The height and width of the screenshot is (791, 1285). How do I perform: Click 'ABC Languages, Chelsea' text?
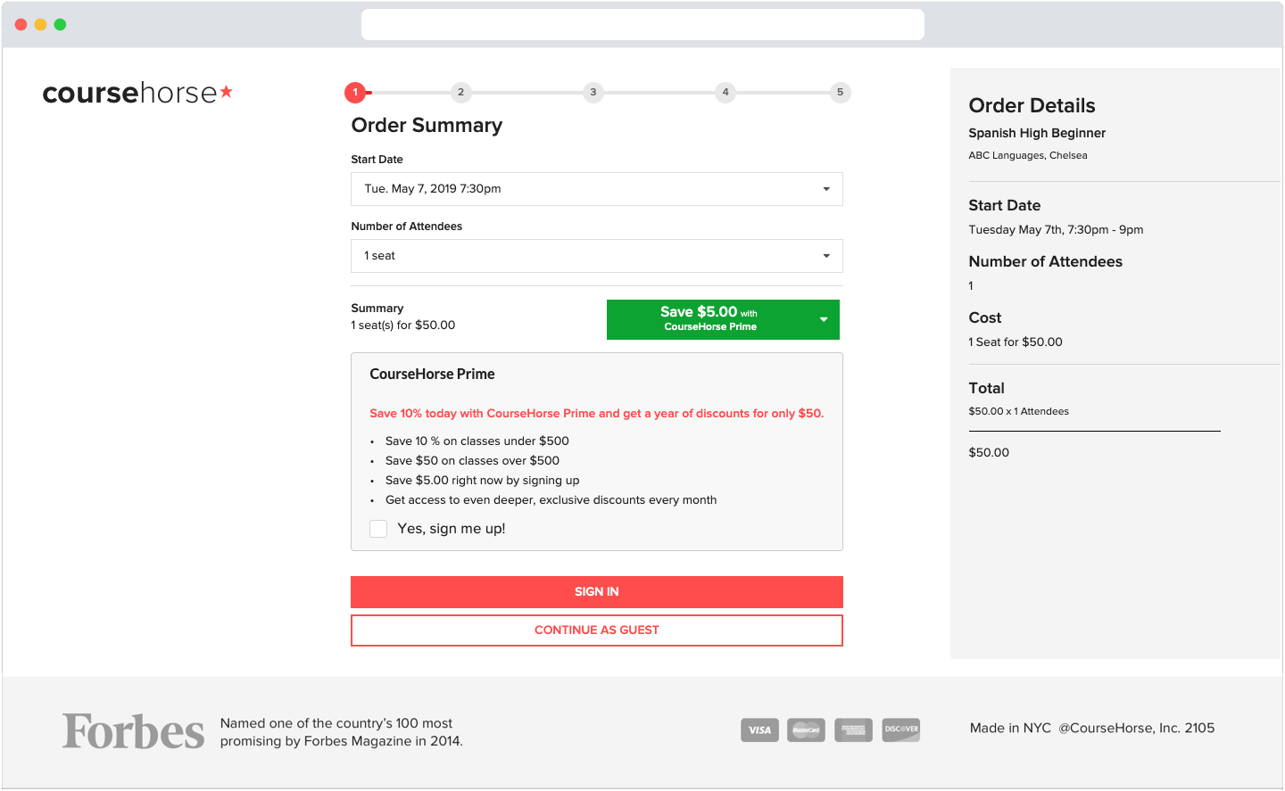[x=1028, y=155]
